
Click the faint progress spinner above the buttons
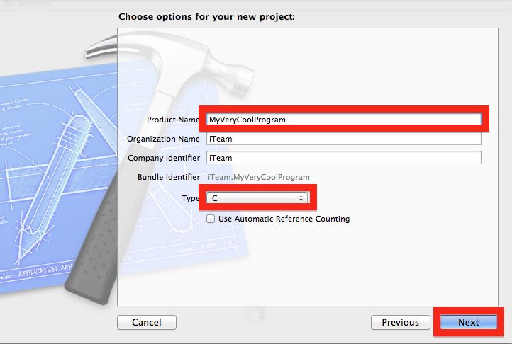255,315
